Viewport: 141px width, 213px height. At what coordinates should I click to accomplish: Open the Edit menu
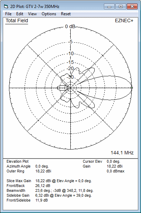(x=20, y=14)
